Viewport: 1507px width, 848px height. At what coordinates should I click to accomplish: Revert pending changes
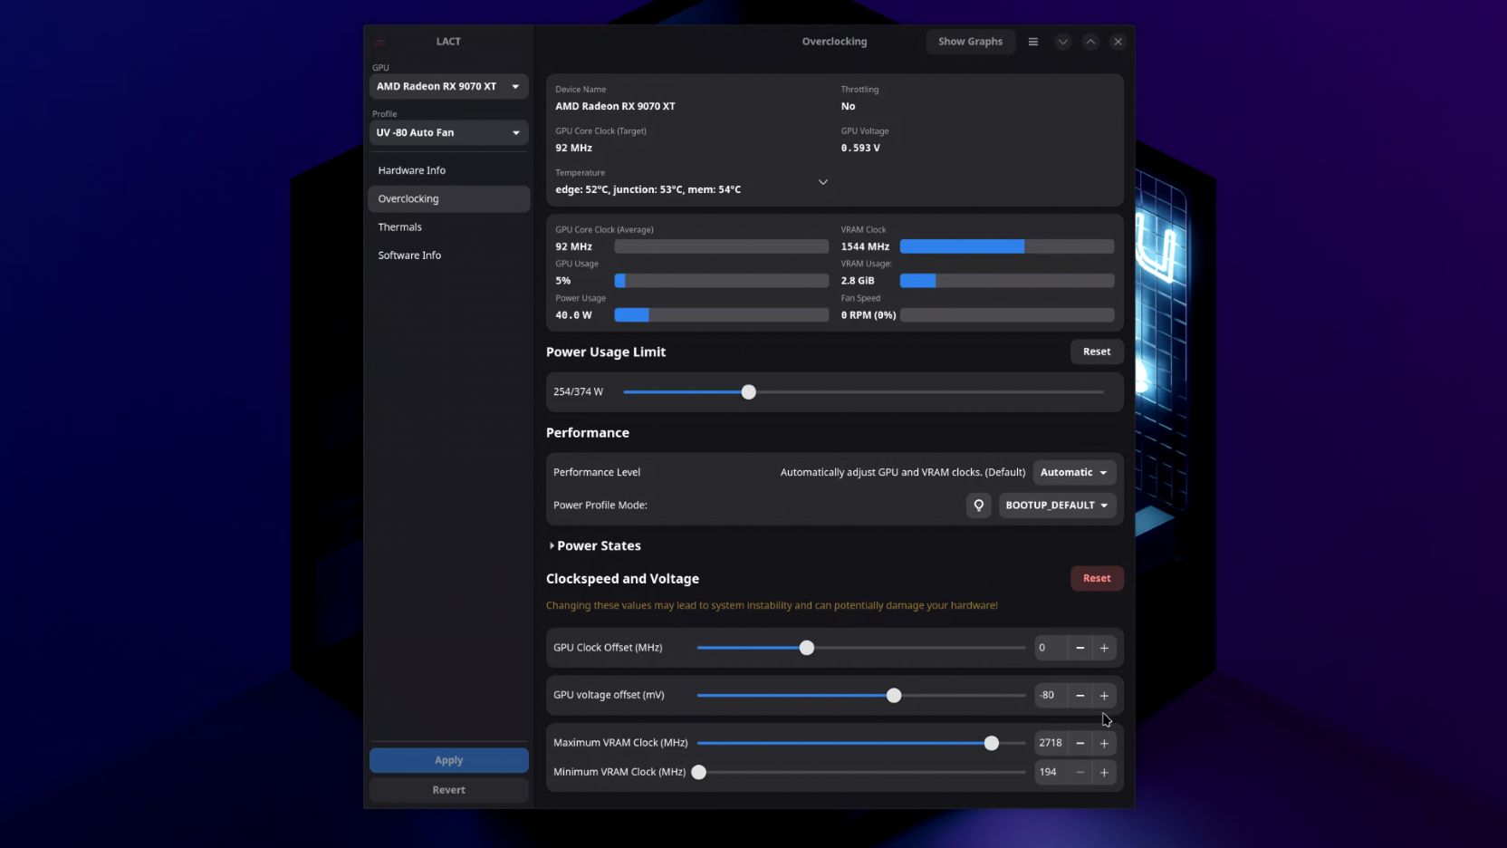[x=448, y=790]
